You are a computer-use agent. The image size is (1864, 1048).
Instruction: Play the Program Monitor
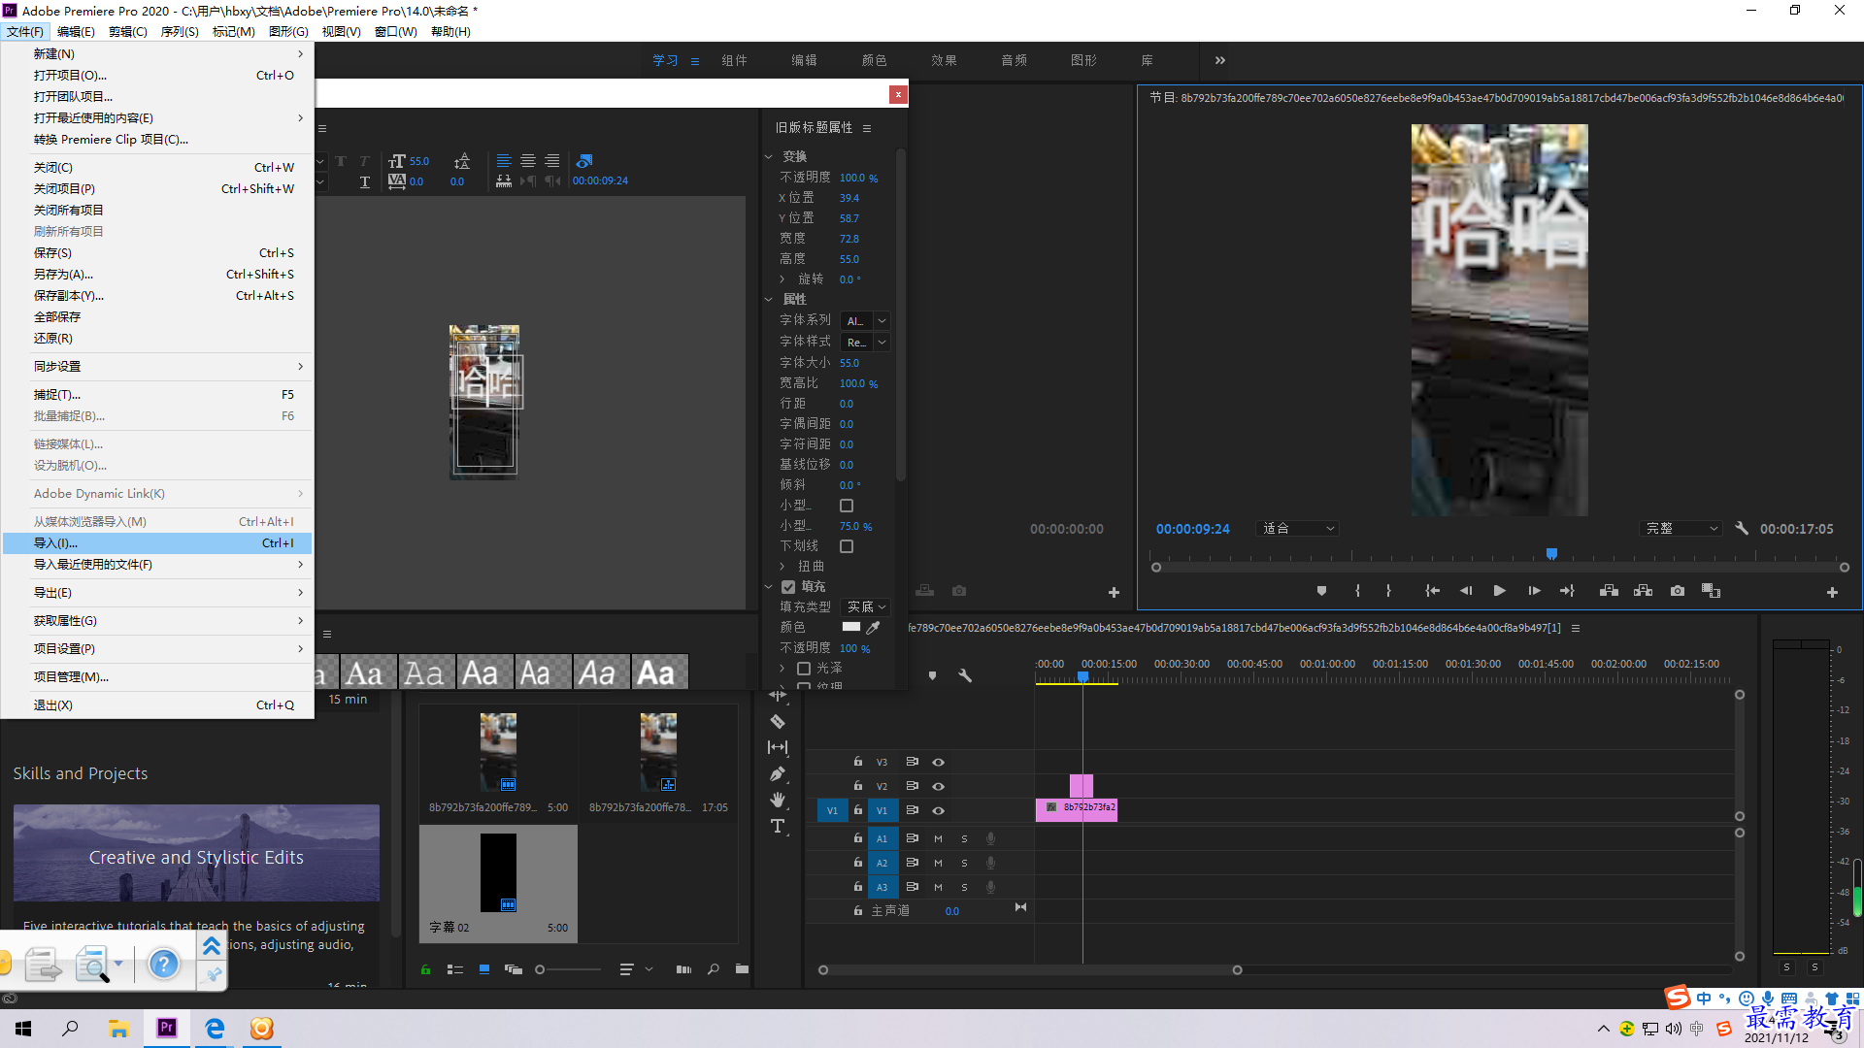1499,591
